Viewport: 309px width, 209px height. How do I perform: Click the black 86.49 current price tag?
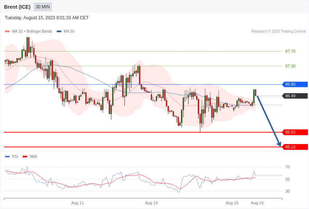(x=295, y=96)
